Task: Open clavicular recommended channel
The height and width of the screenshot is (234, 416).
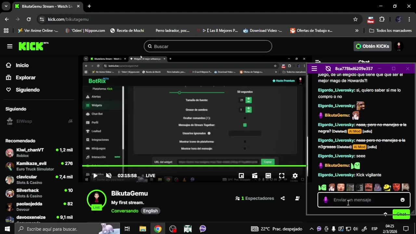Action: click(39, 179)
